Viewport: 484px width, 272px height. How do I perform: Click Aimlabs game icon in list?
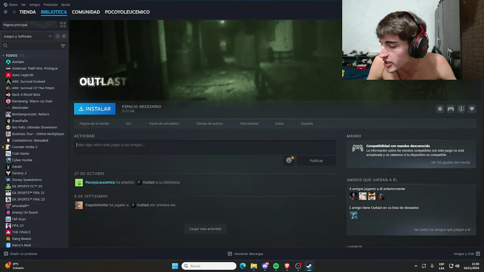8,62
